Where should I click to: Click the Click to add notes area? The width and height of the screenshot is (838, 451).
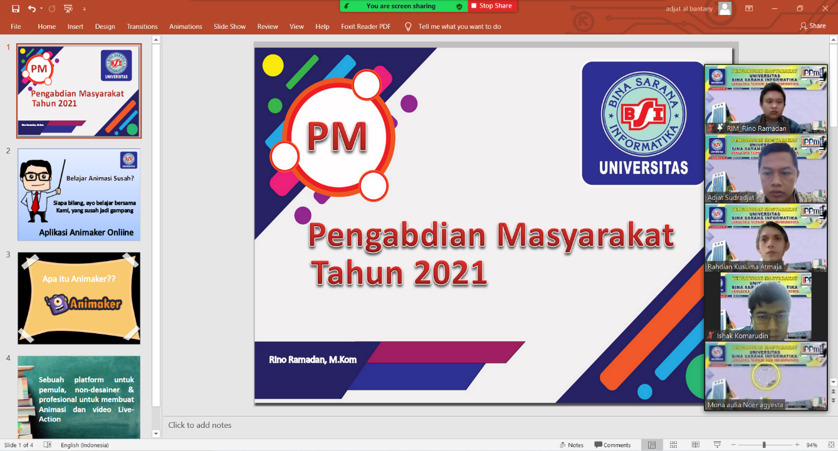(200, 425)
